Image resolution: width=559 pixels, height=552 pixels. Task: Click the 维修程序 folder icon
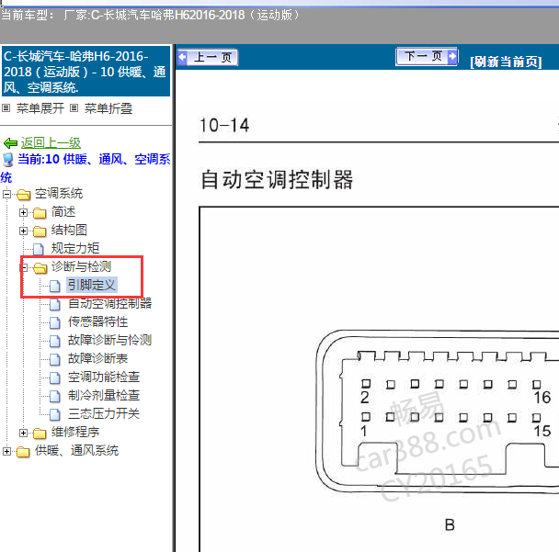40,433
